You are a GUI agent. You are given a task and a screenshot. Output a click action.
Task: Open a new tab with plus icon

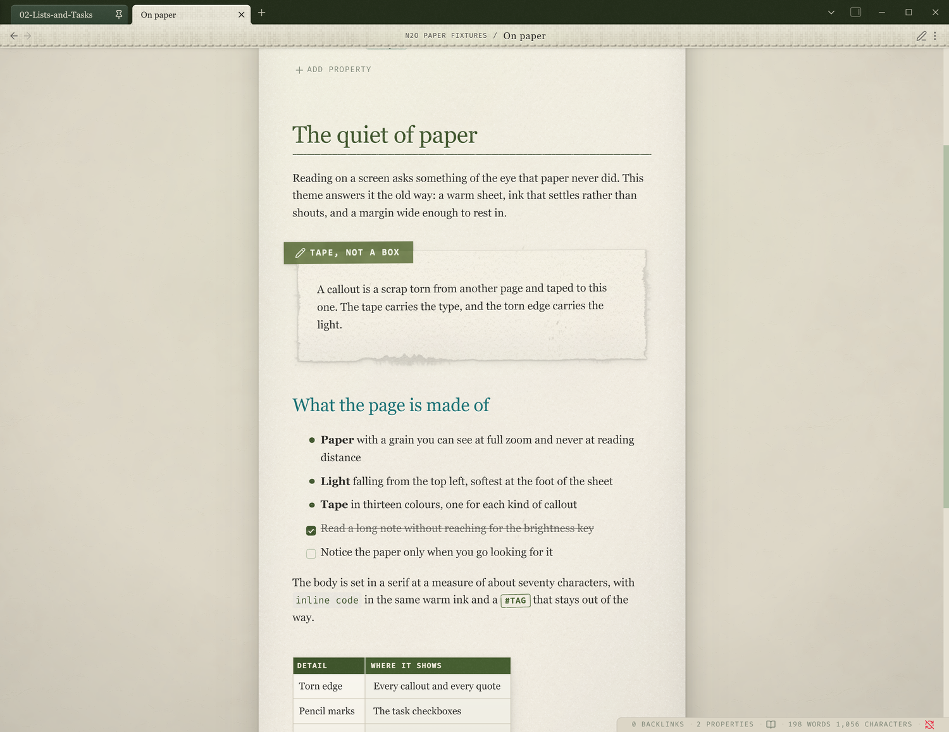[x=261, y=13]
